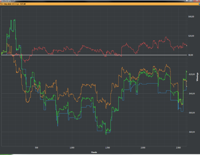This screenshot has width=200, height=155.
Task: Click the '1.000' hands axis label
Action: tap(72, 148)
